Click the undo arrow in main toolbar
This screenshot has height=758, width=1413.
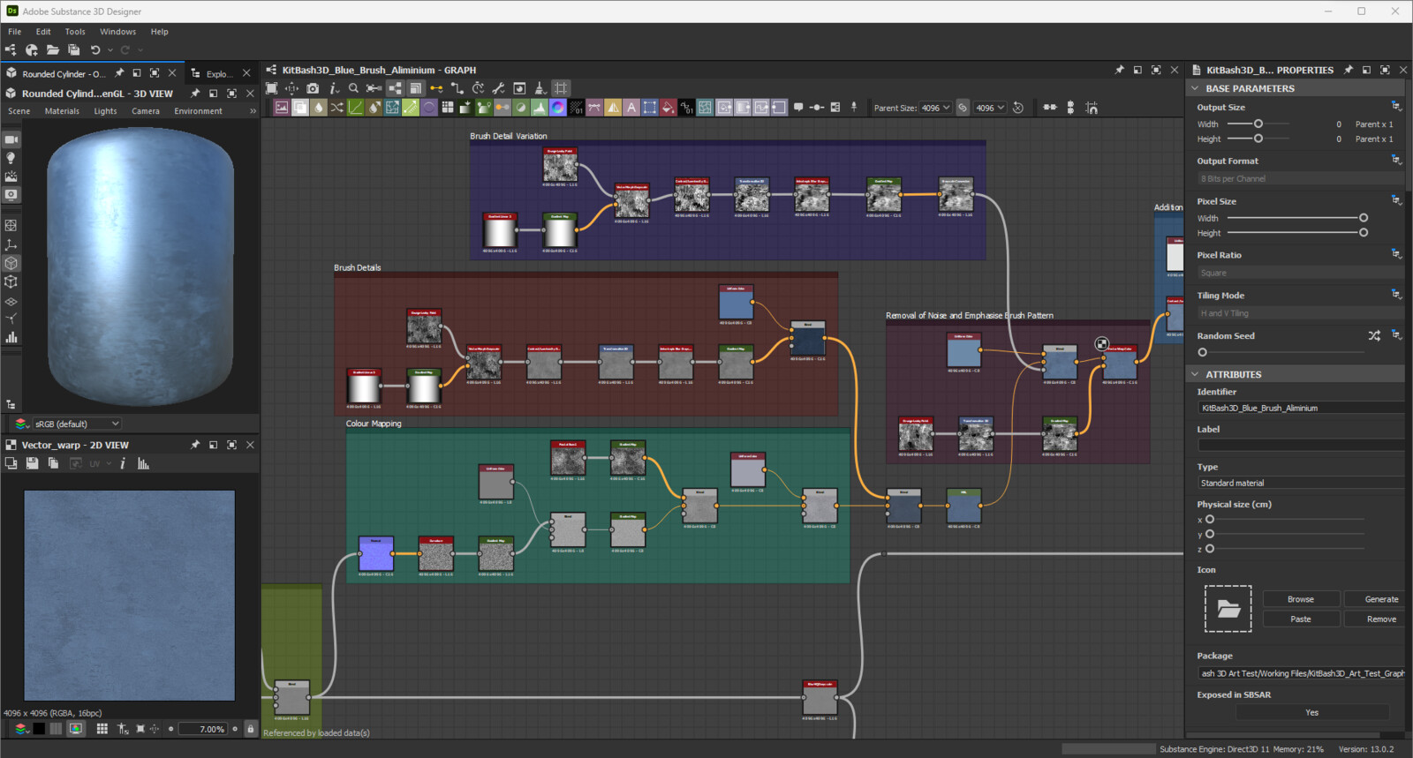(95, 50)
